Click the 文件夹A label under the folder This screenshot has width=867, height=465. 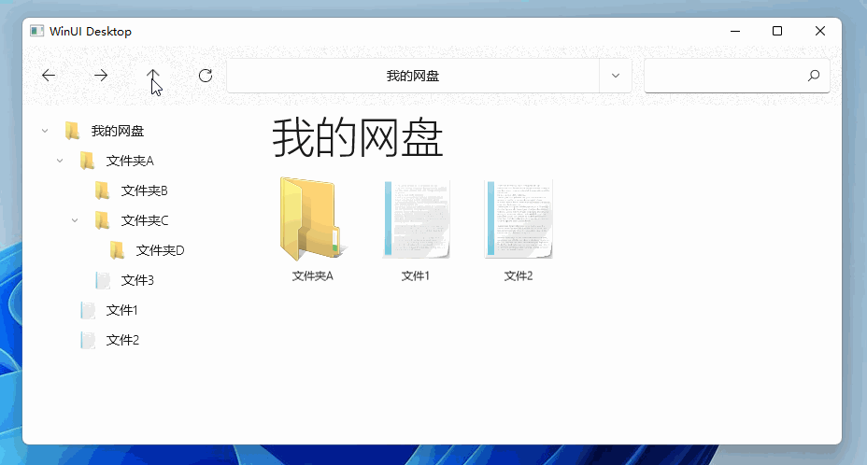point(313,275)
